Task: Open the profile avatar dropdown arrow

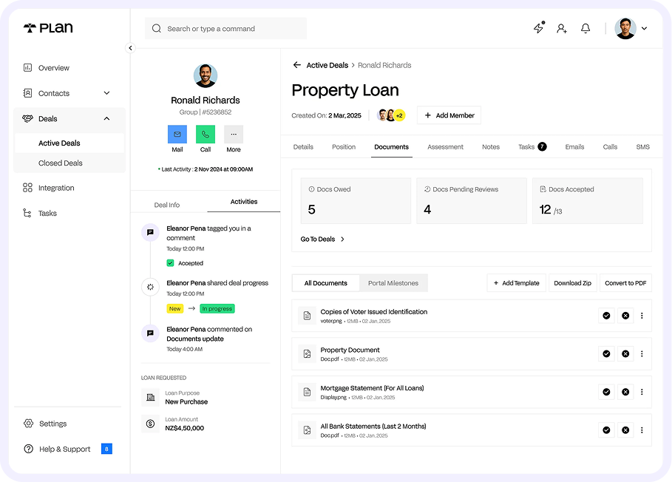Action: (644, 29)
